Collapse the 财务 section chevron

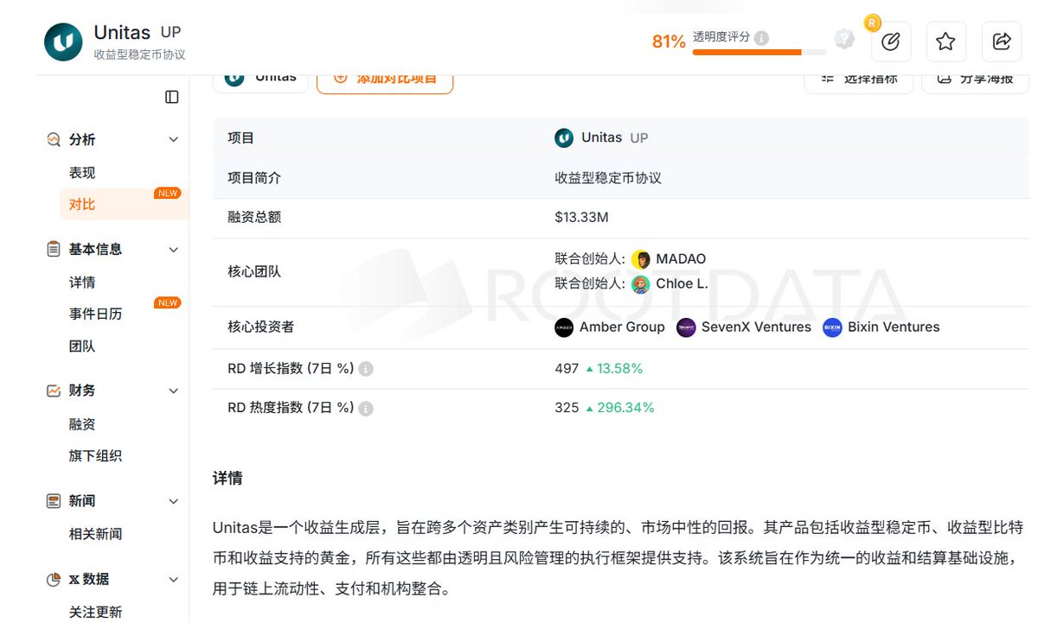pyautogui.click(x=173, y=391)
